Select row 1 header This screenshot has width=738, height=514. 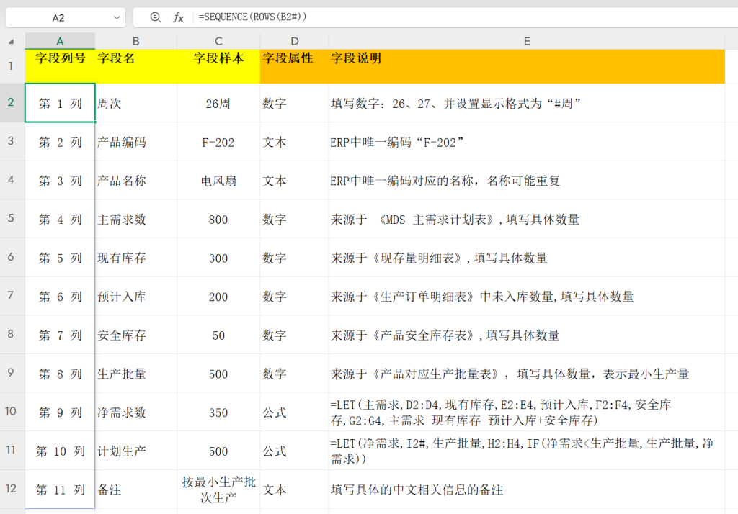tap(11, 66)
